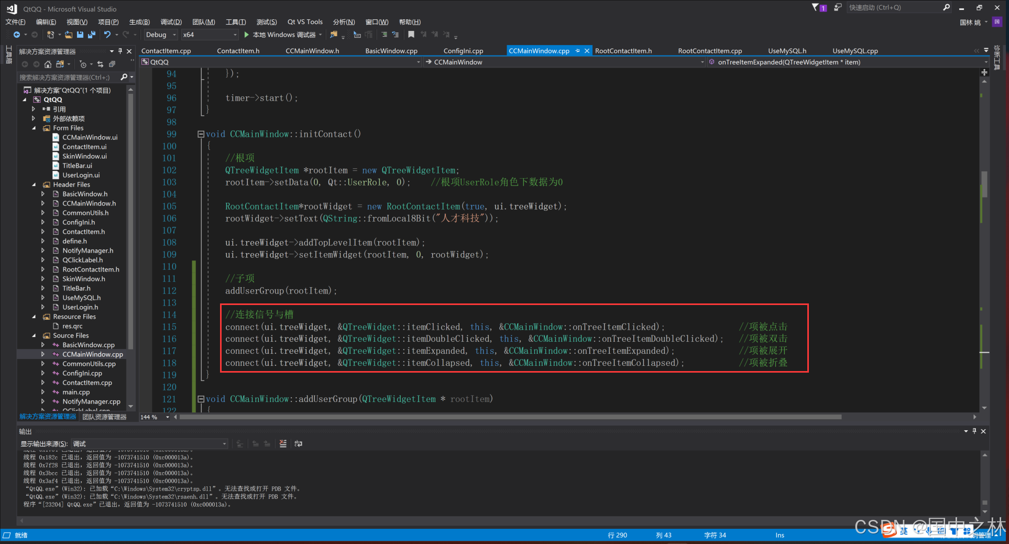This screenshot has width=1009, height=544.
Task: Open the x64 platform dropdown
Action: pyautogui.click(x=210, y=35)
